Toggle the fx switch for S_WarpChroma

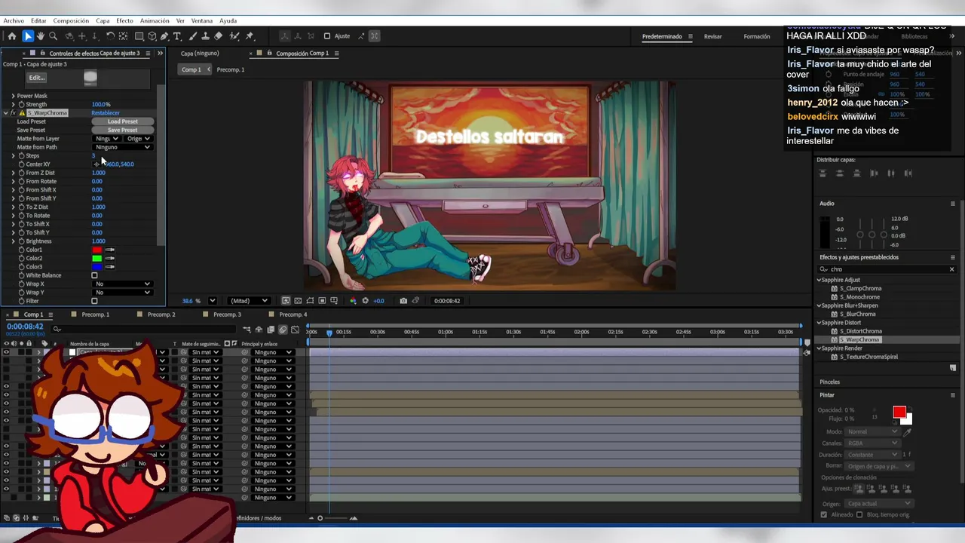click(x=13, y=113)
